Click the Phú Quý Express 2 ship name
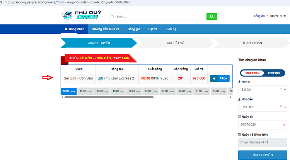290x164 pixels. (119, 78)
